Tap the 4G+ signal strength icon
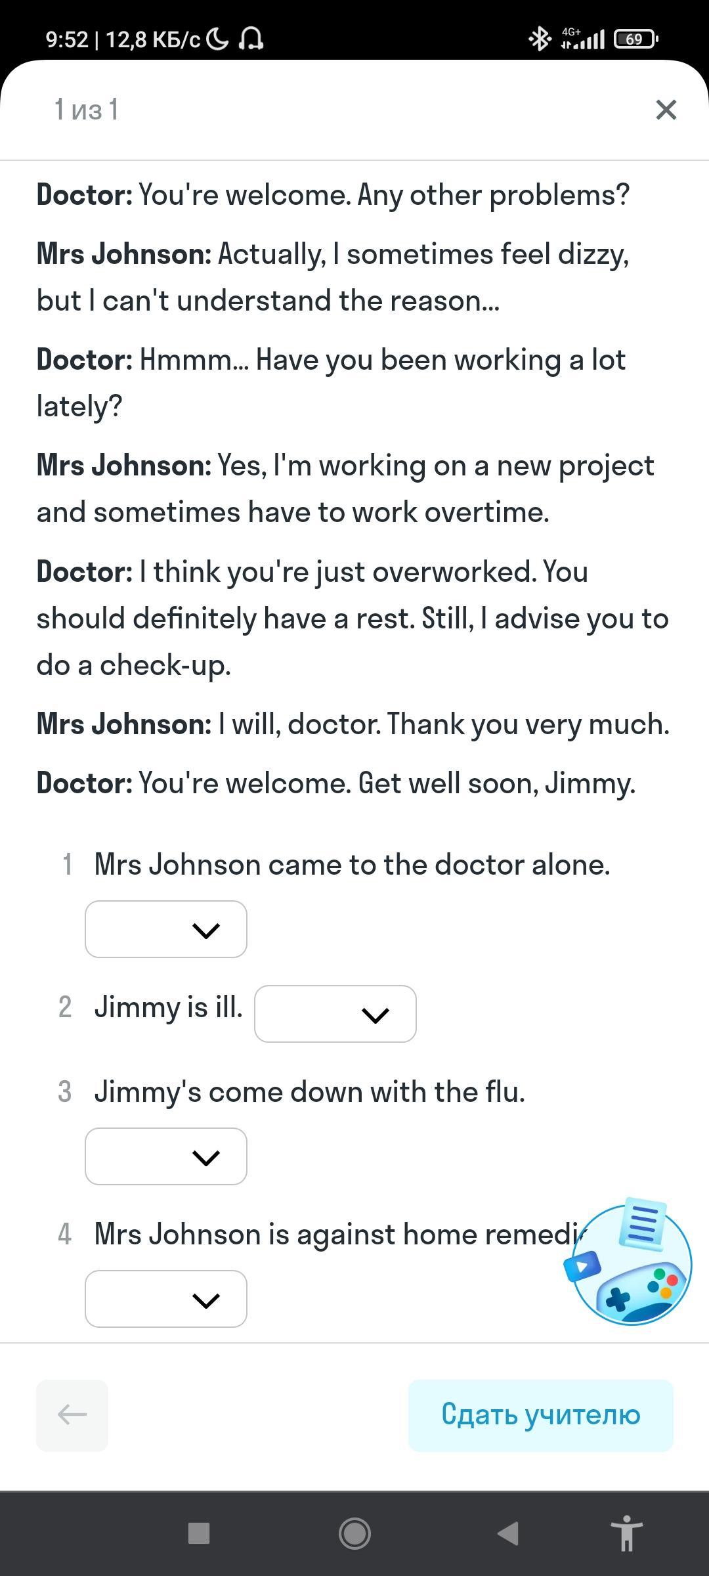 tap(582, 39)
